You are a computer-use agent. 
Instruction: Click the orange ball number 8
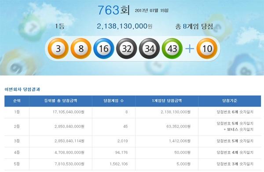[81, 49]
